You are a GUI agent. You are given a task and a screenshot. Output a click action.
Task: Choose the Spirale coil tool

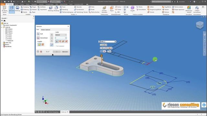pos(24,12)
